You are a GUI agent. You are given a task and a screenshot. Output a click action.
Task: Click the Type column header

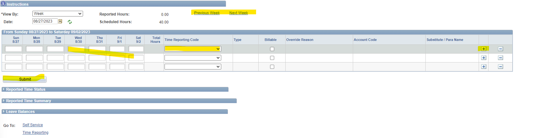237,40
